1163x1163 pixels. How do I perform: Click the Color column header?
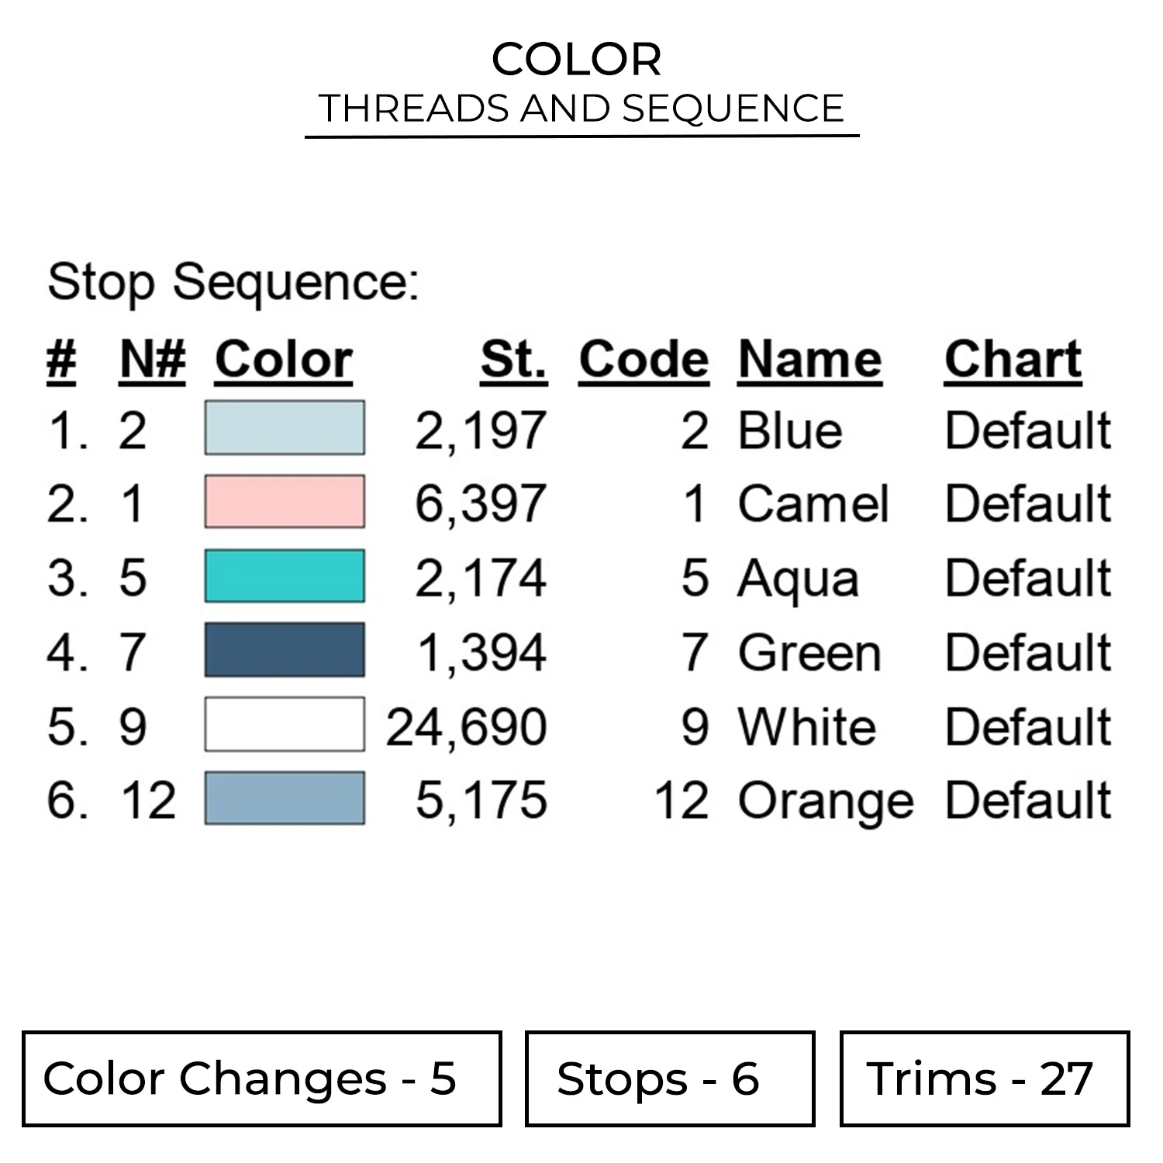(284, 360)
